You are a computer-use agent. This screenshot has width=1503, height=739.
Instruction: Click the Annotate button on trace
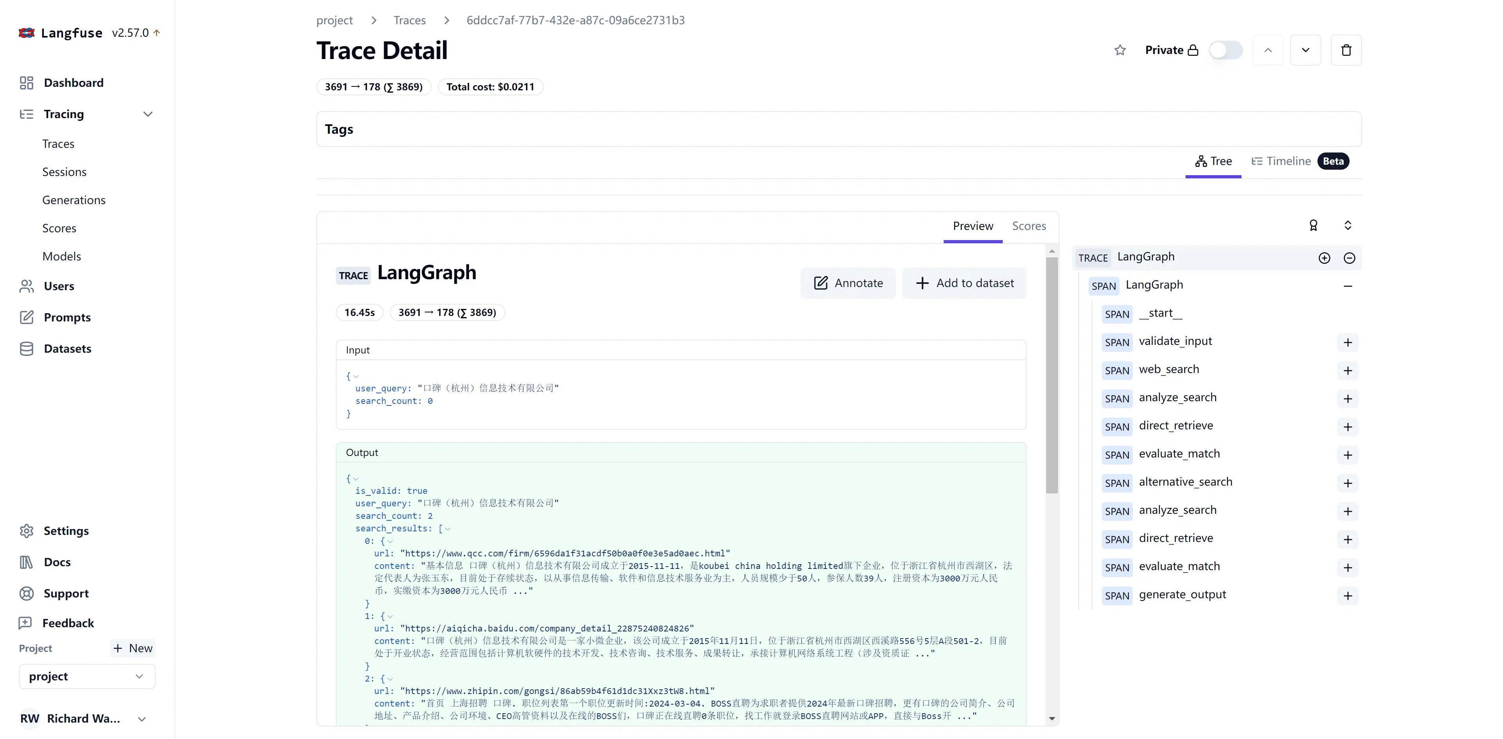click(x=848, y=282)
